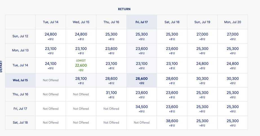The image size is (260, 136).
Task: Select Mon Jul 13 depart, Thu Jul 16 return fare
Action: click(111, 50)
